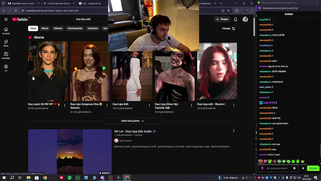Open NO Lie video thumbnail
The width and height of the screenshot is (321, 181).
70,152
